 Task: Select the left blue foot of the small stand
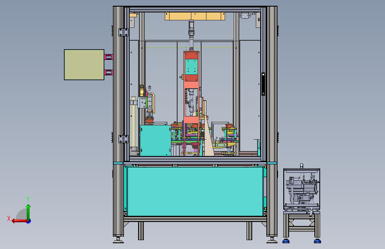286,241
